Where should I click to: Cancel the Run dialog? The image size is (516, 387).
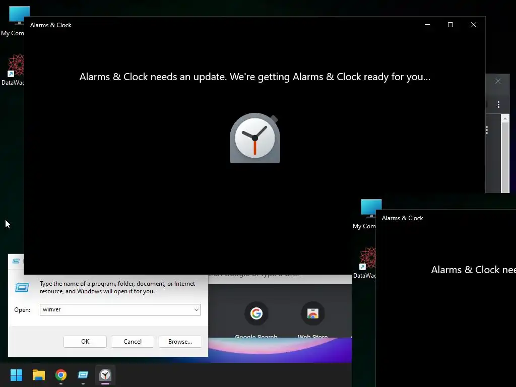click(x=133, y=342)
